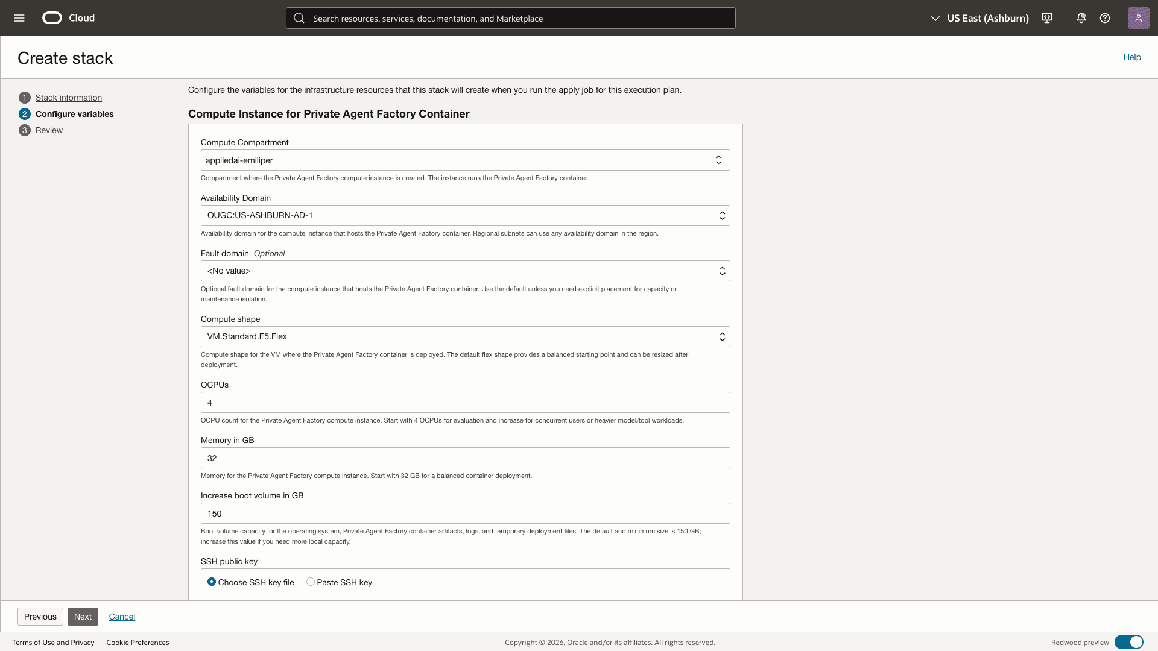This screenshot has width=1158, height=651.
Task: Click the Oracle Cloud logo
Action: 68,18
